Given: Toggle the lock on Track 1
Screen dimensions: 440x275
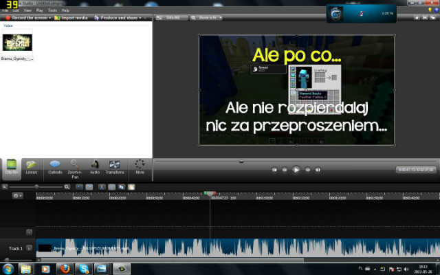Looking at the screenshot, I should click(29, 248).
